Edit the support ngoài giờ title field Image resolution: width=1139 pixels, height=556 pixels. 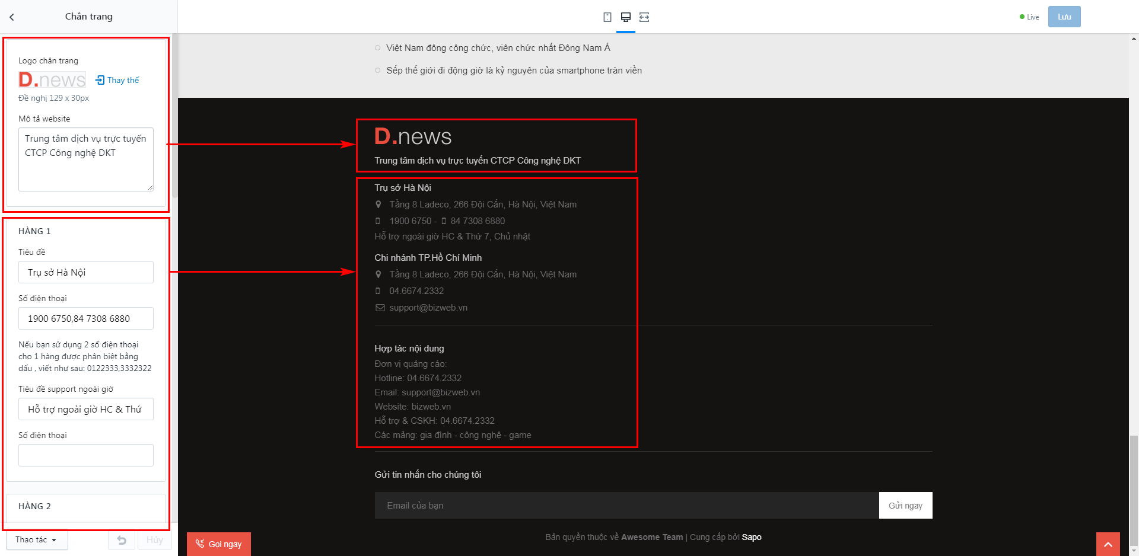point(86,409)
